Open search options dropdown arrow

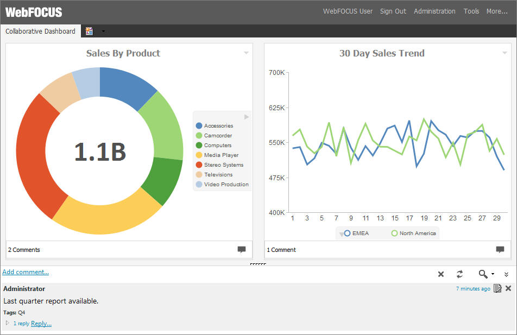pyautogui.click(x=493, y=274)
